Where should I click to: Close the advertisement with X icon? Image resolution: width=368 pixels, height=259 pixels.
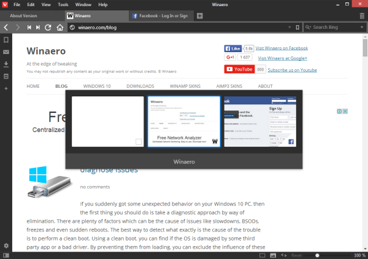pos(345,111)
